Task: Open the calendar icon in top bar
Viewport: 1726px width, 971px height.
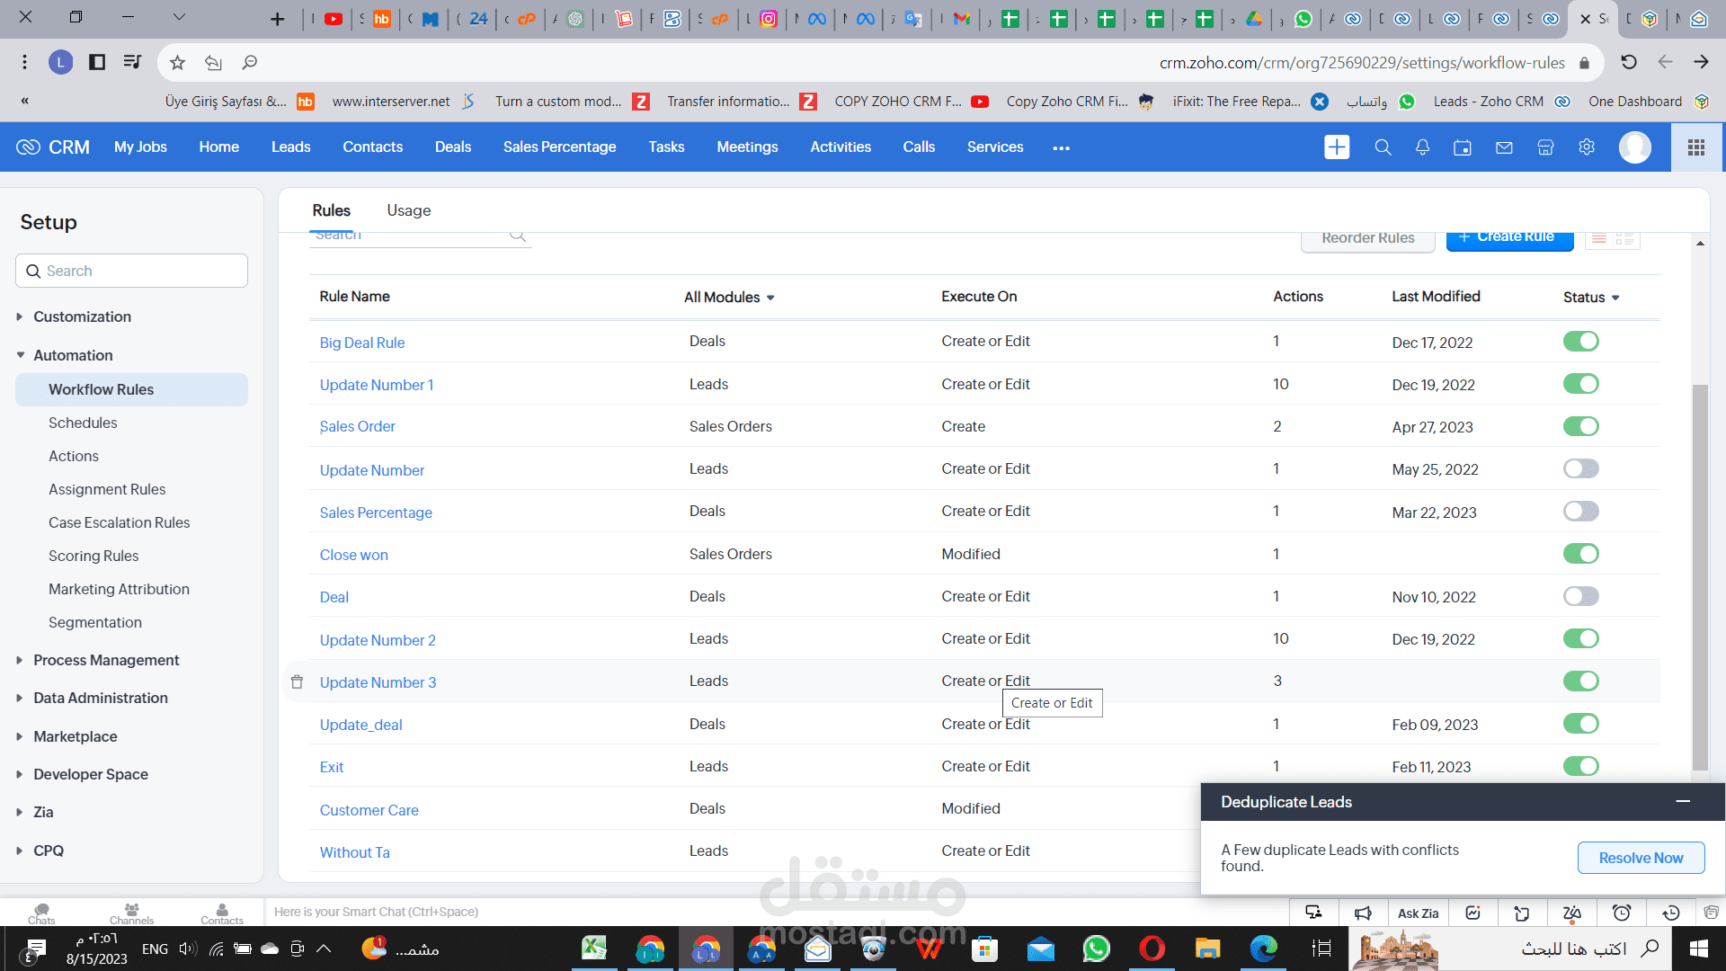Action: (1463, 147)
